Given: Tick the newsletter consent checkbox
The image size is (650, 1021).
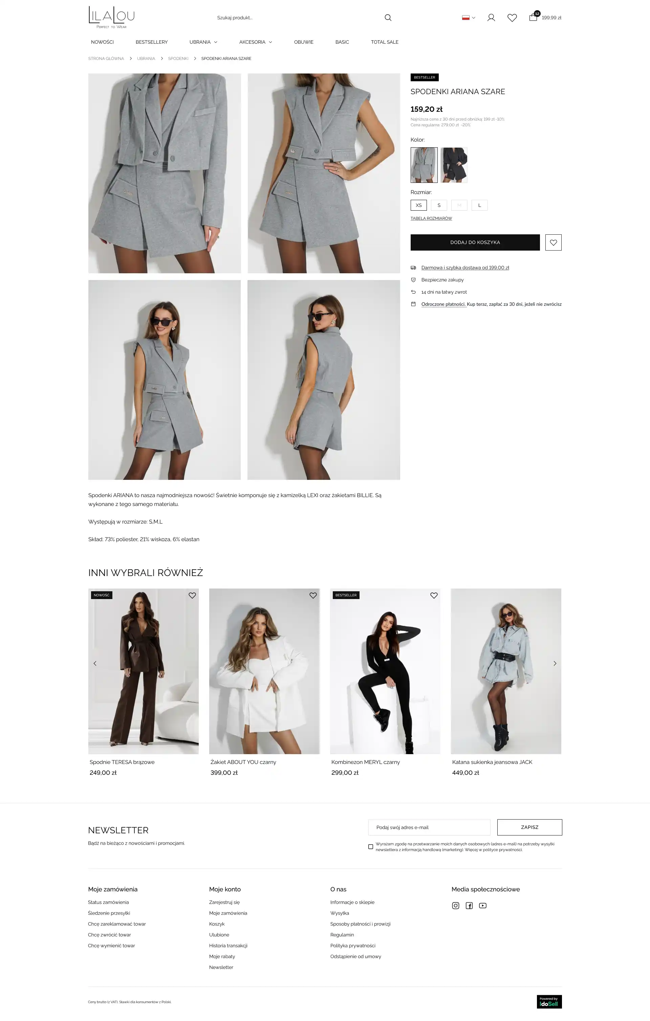Looking at the screenshot, I should (371, 847).
